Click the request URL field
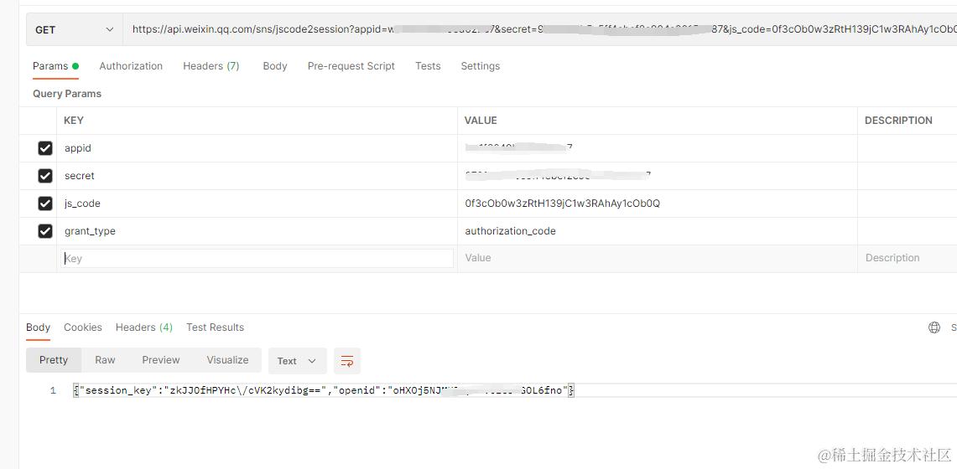Viewport: 957px width, 469px height. (x=539, y=29)
